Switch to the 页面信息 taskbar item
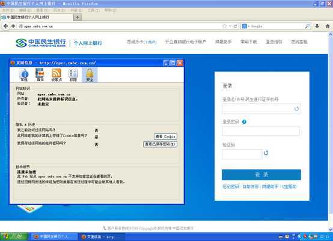This screenshot has height=241, width=333. [x=102, y=236]
